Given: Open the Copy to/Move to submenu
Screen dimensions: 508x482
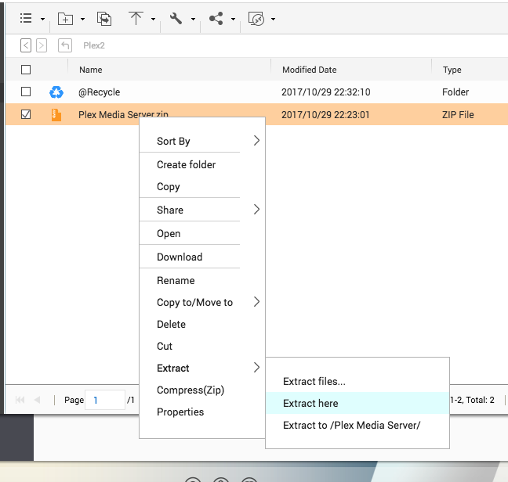Looking at the screenshot, I should (x=202, y=302).
